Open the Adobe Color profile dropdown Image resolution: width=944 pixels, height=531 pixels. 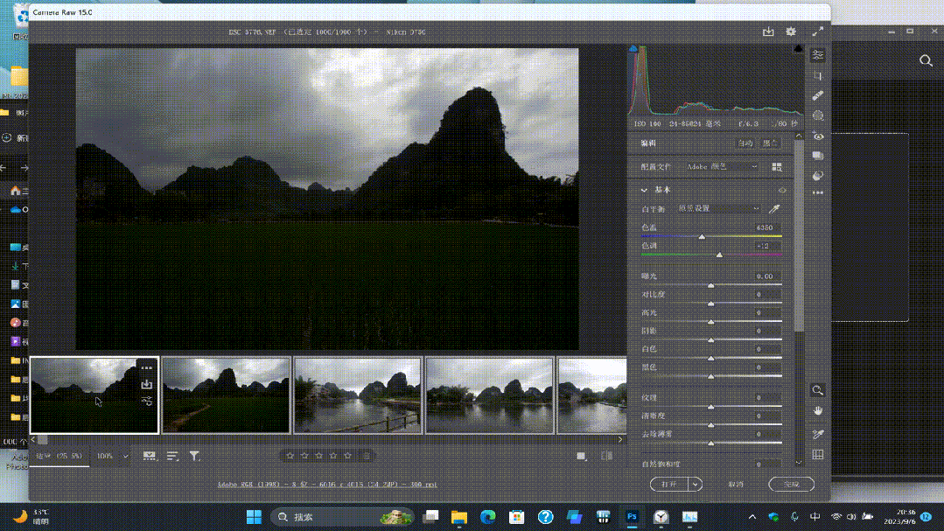tap(723, 166)
